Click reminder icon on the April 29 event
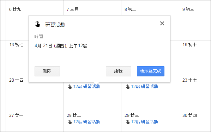This screenshot has height=132, width=211. [x=128, y=122]
